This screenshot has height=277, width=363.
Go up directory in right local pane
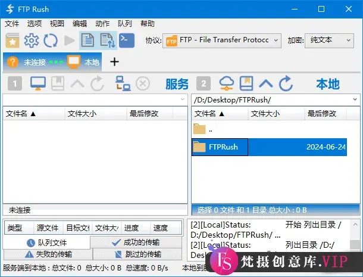pos(266,83)
